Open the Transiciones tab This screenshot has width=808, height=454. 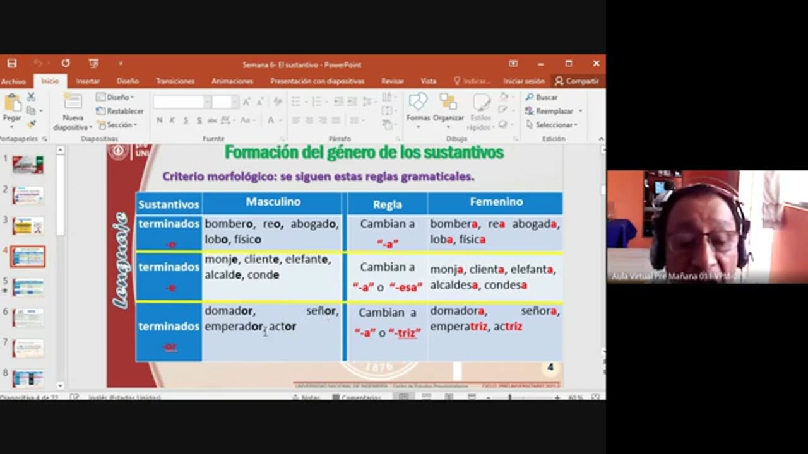click(x=175, y=81)
